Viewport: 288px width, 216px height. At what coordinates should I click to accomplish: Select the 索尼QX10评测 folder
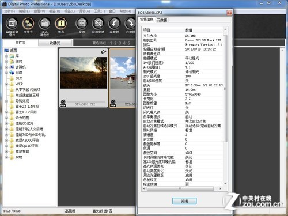(26, 146)
